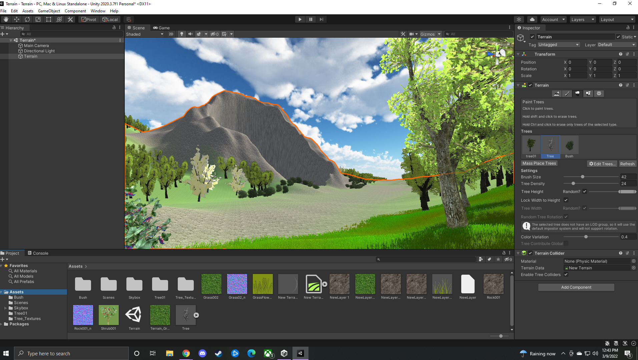Select the Rotate tool
The width and height of the screenshot is (638, 360).
[27, 19]
